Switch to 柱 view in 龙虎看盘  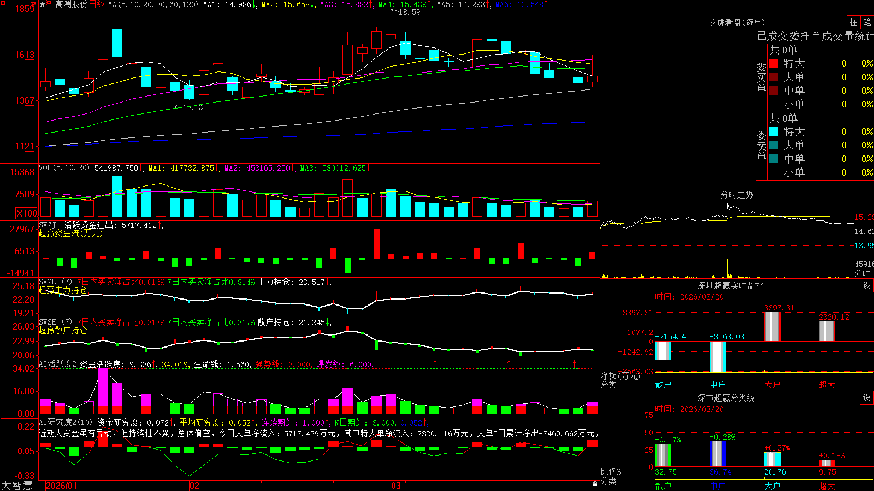pyautogui.click(x=853, y=22)
